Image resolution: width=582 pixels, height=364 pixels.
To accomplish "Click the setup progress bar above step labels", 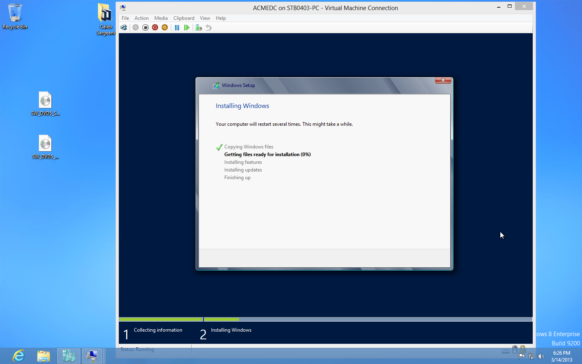I will pos(326,320).
